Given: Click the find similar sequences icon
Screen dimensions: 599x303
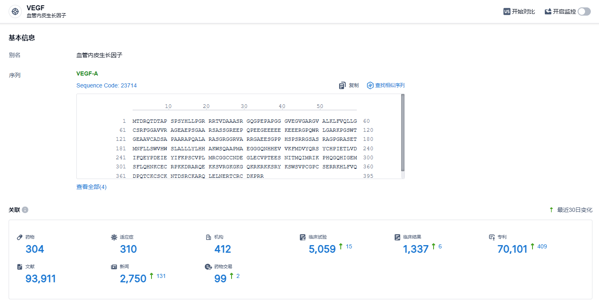Looking at the screenshot, I should [x=370, y=85].
